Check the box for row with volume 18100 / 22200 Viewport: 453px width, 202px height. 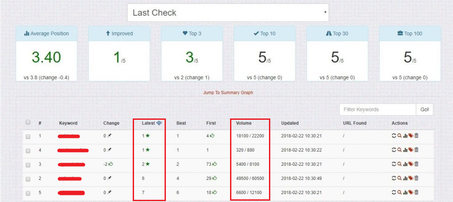point(28,137)
